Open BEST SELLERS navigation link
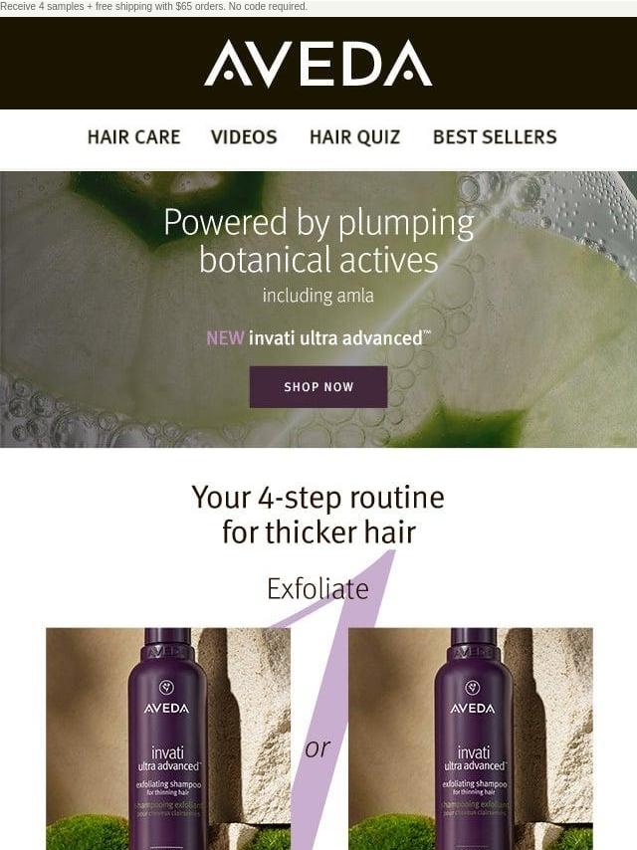Viewport: 637px width, 850px height. 495,136
